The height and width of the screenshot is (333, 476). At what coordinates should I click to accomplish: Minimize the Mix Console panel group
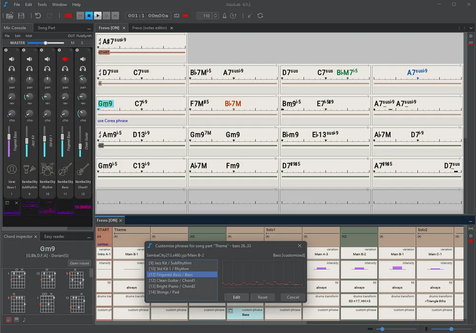pyautogui.click(x=89, y=28)
